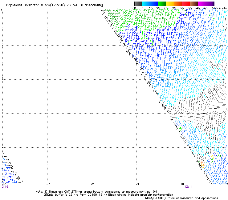Image resolution: width=228 pixels, height=200 pixels.
Task: Click the yellow 20-25 knots legend segment
Action: tap(170, 4)
